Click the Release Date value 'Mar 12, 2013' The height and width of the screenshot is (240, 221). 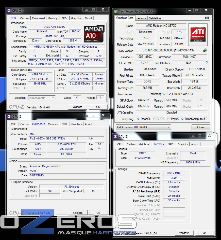[145, 44]
